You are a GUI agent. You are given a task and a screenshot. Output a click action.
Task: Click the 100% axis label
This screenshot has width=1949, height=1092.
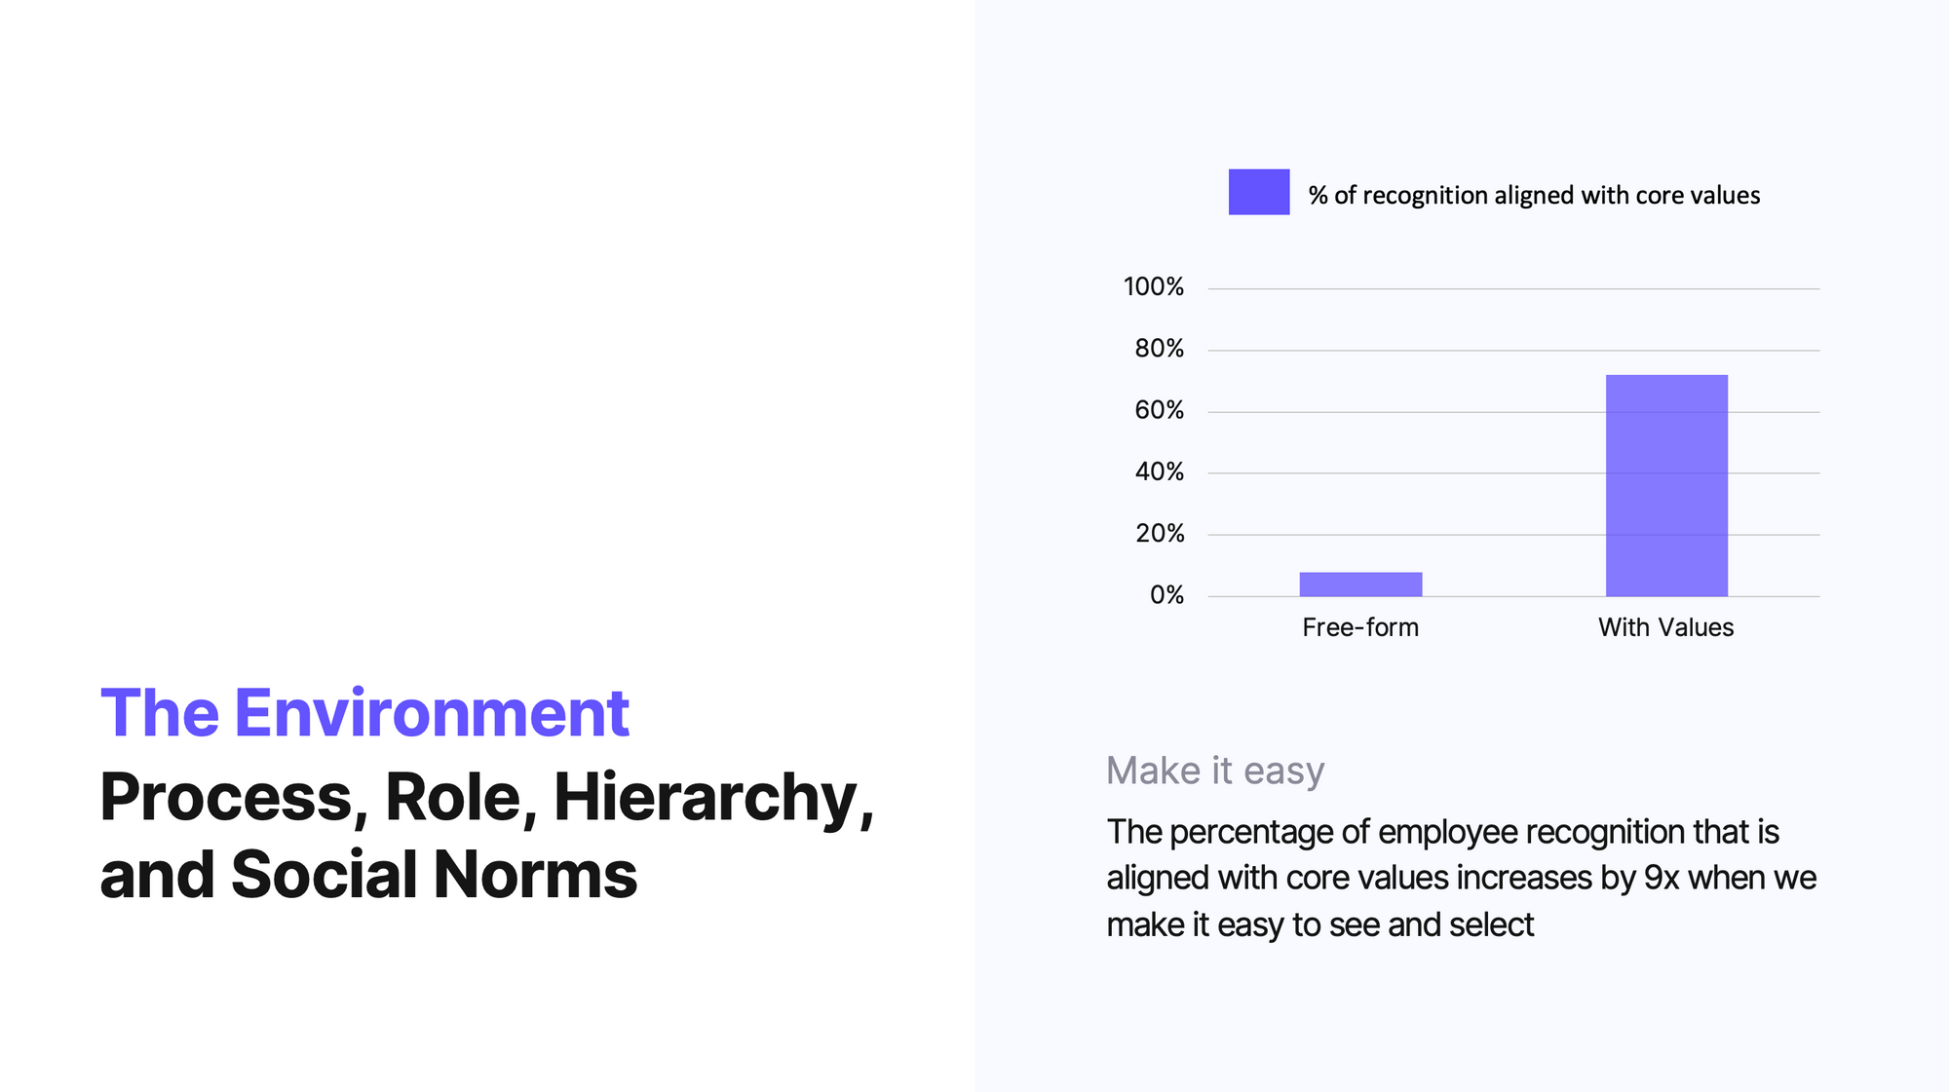coord(1154,286)
